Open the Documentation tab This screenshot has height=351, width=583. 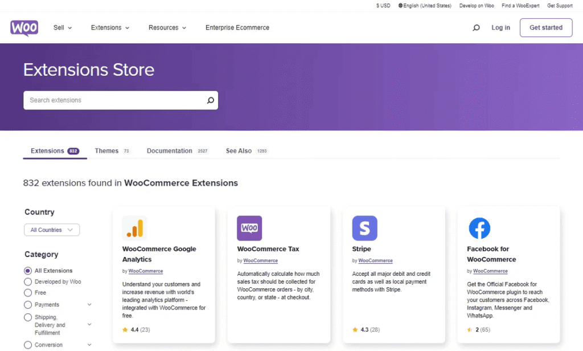point(169,150)
